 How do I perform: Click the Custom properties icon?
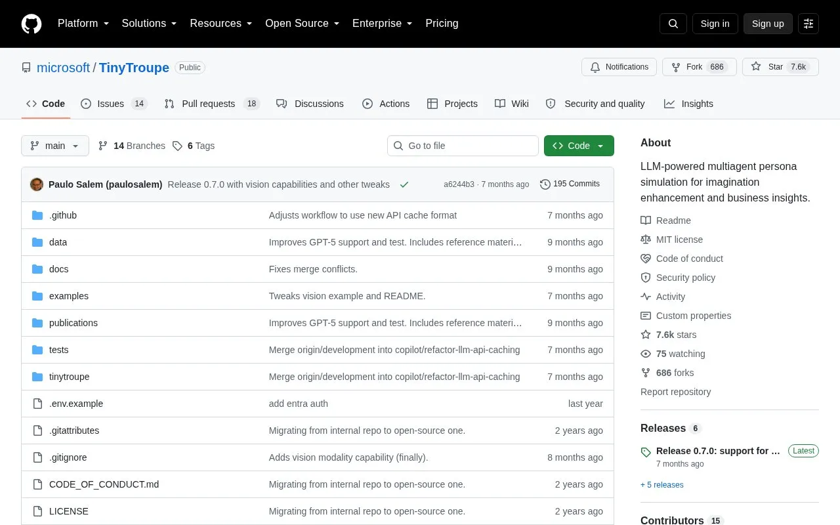[646, 316]
